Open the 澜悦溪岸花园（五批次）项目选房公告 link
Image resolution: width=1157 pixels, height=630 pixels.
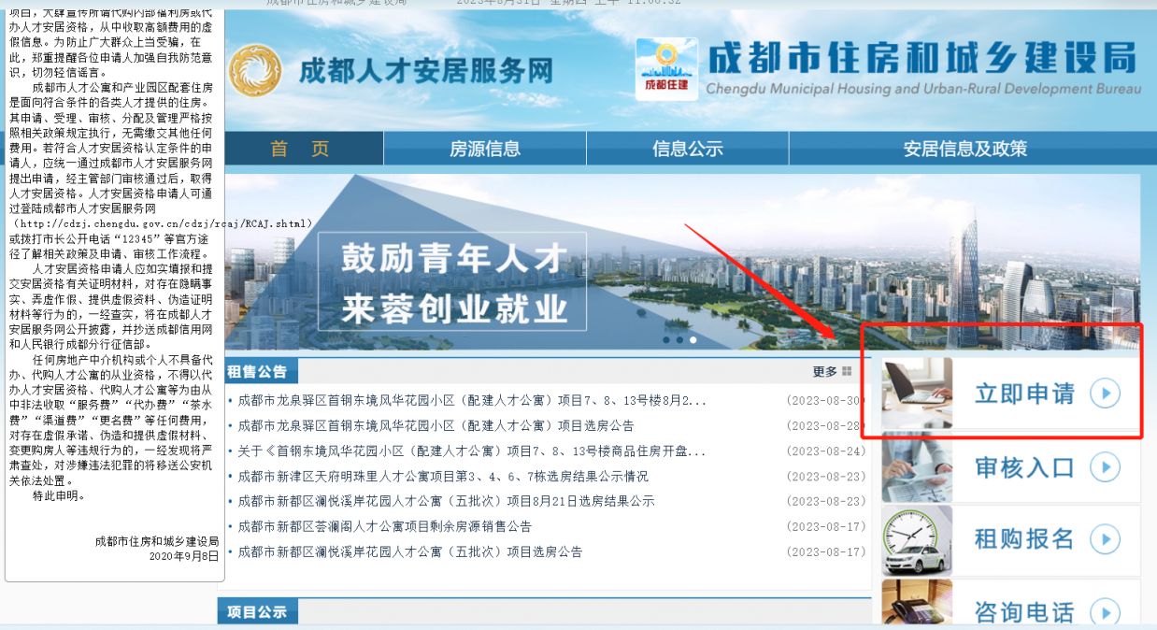click(x=409, y=551)
